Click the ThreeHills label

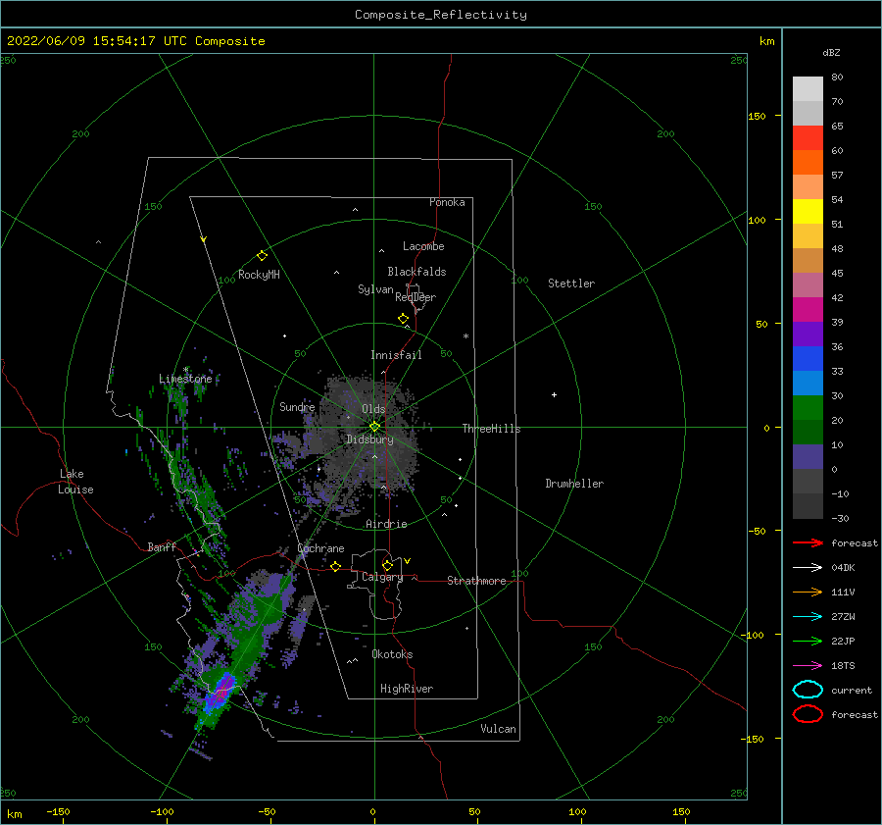click(492, 429)
